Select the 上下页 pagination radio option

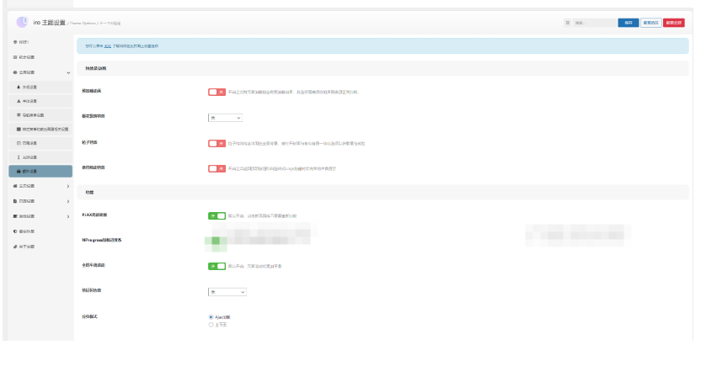click(211, 324)
